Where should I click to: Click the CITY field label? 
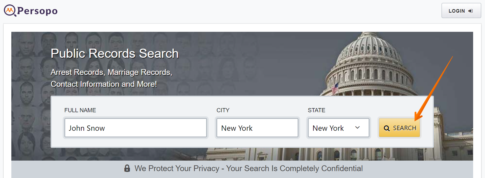coord(223,110)
